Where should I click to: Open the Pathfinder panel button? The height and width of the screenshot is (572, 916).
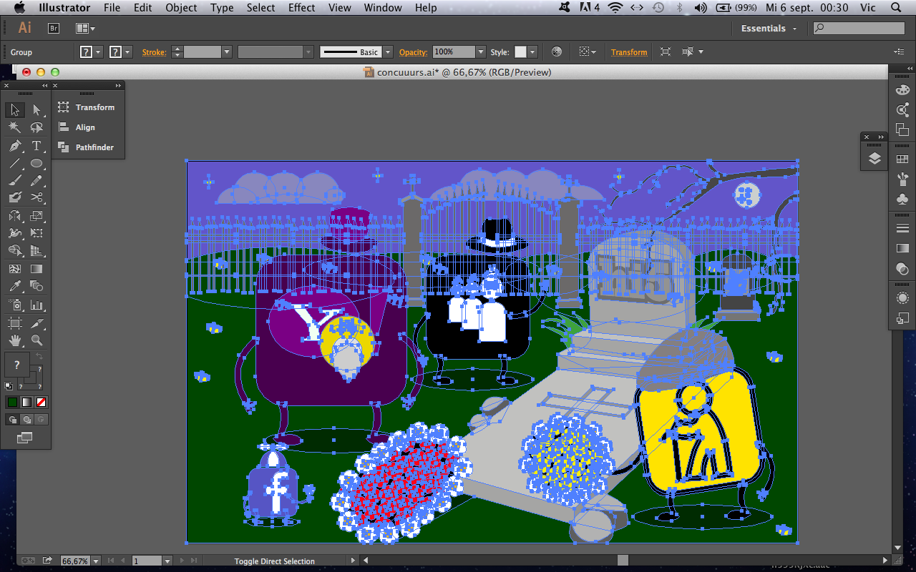coord(87,147)
